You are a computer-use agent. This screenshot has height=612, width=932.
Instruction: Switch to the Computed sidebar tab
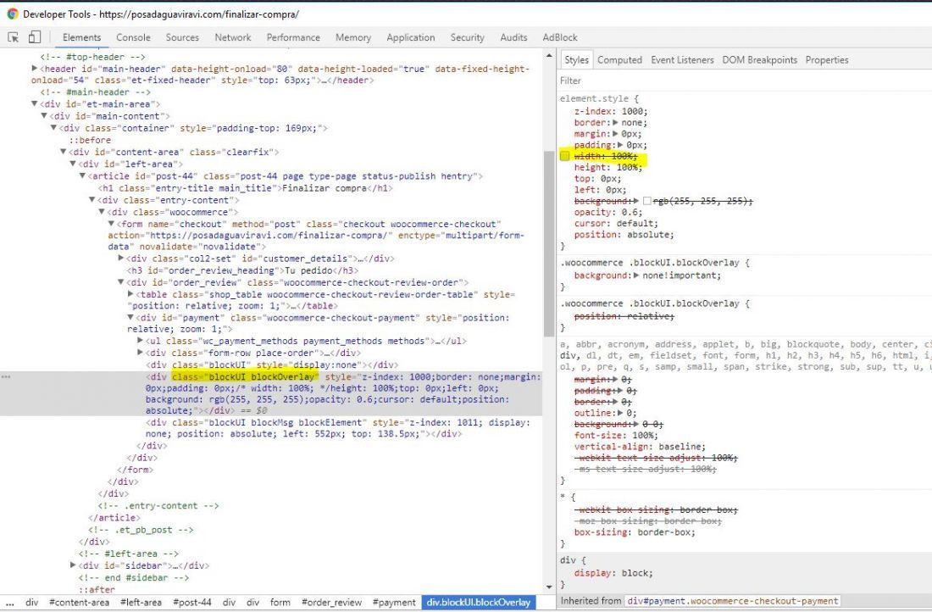click(x=620, y=60)
